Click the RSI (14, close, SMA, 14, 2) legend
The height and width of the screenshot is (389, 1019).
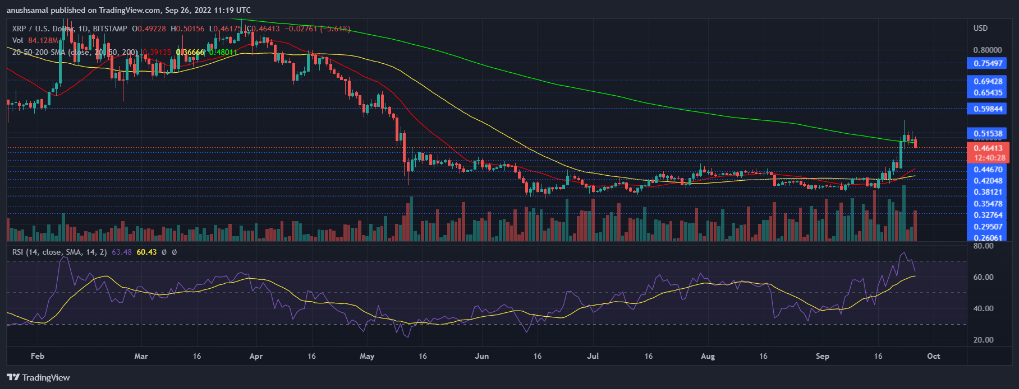[x=59, y=252]
